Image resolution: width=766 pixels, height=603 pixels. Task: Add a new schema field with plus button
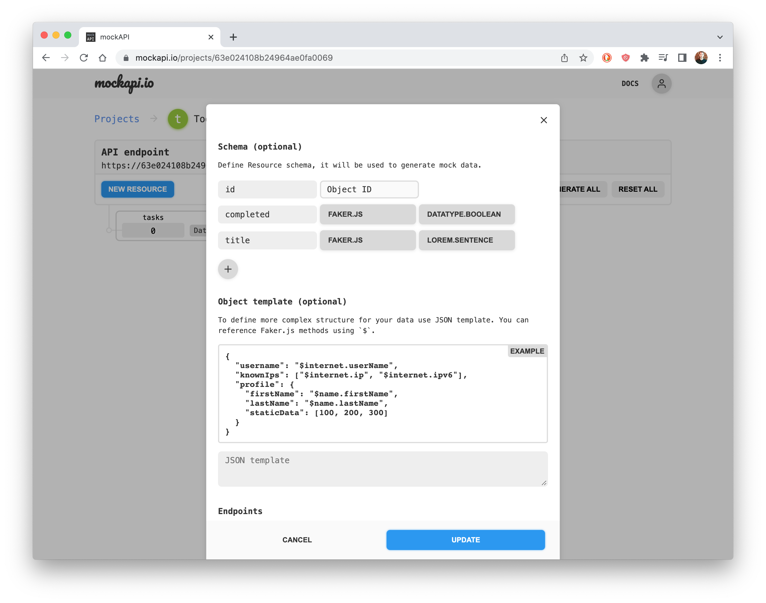pyautogui.click(x=228, y=269)
